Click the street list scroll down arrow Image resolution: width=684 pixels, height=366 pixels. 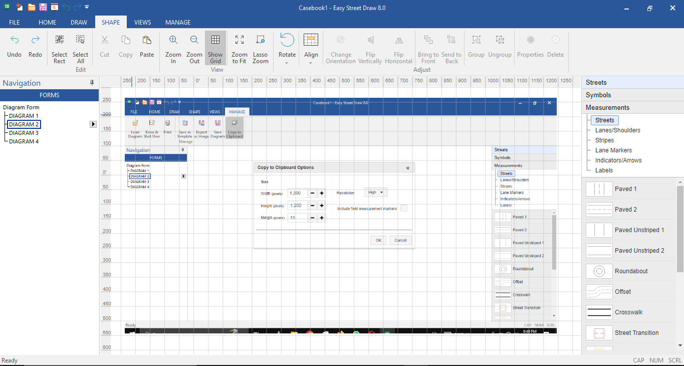coord(680,345)
